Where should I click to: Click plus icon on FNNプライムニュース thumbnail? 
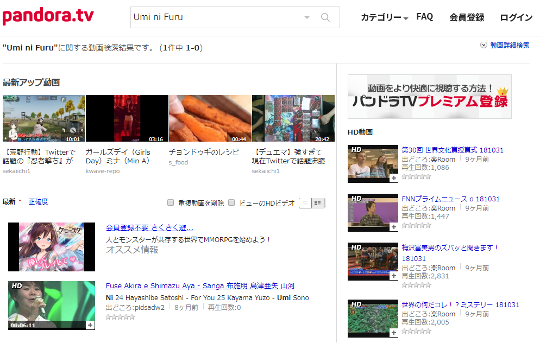tap(393, 227)
